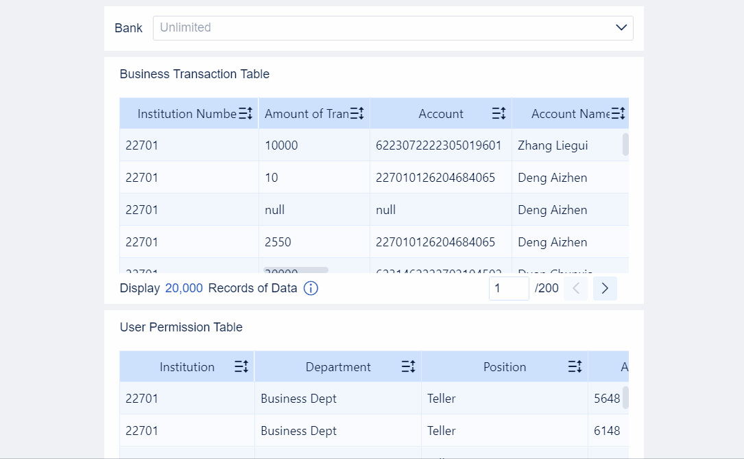Open sort menu for Amount of Transaction column
The height and width of the screenshot is (459, 744).
357,114
